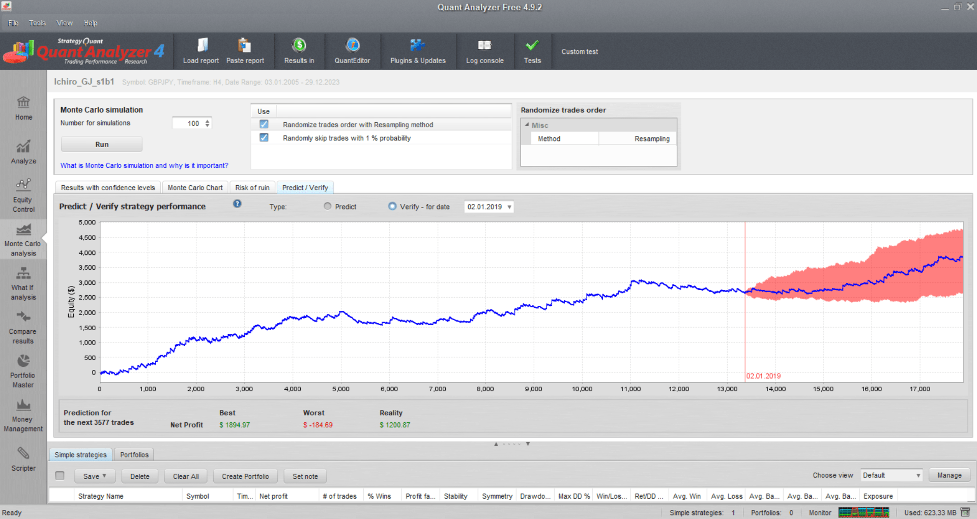This screenshot has height=519, width=977.
Task: Open the Tools menu
Action: (x=37, y=23)
